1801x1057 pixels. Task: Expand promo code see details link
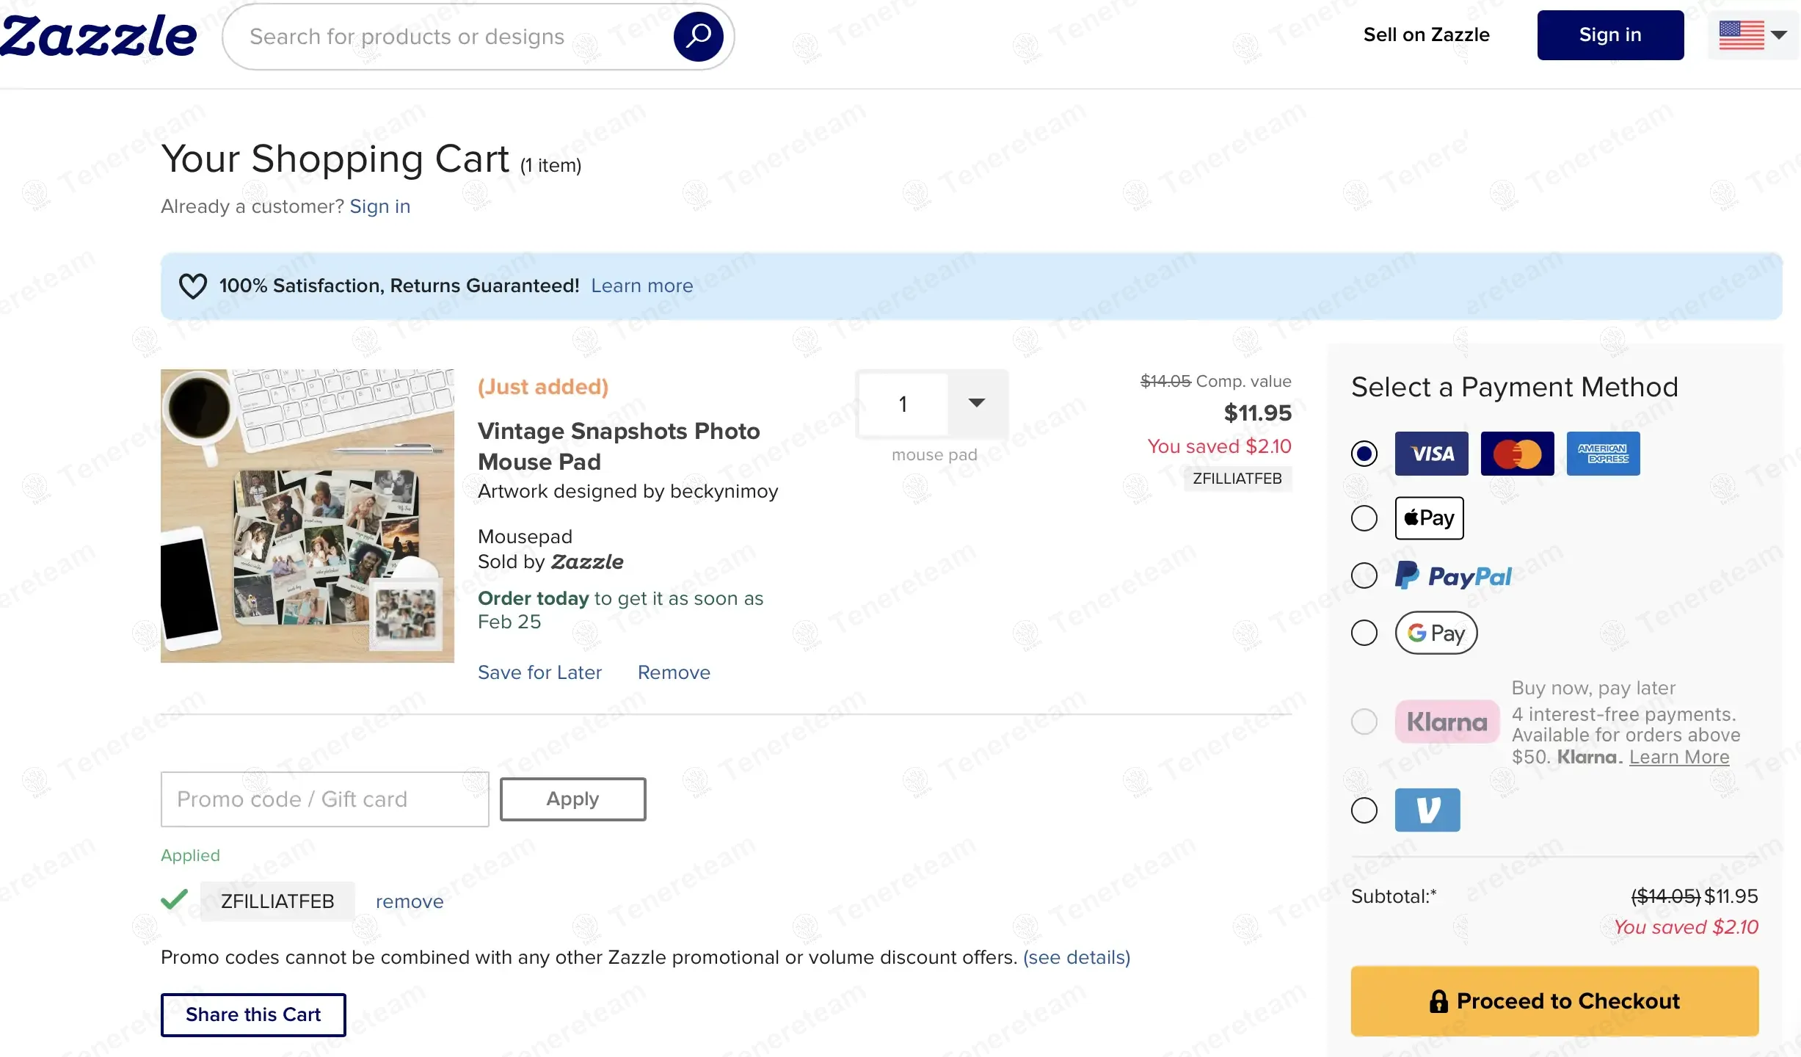click(1077, 957)
